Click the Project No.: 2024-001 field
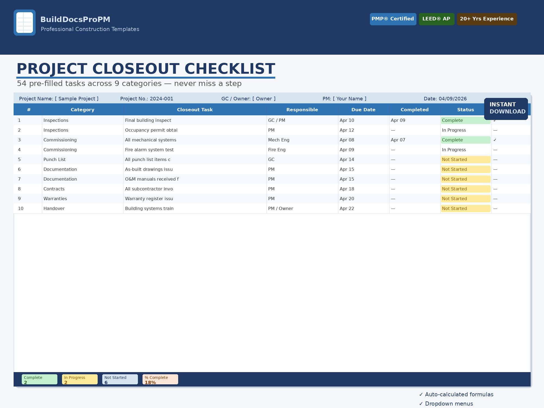The height and width of the screenshot is (408, 544). click(147, 99)
